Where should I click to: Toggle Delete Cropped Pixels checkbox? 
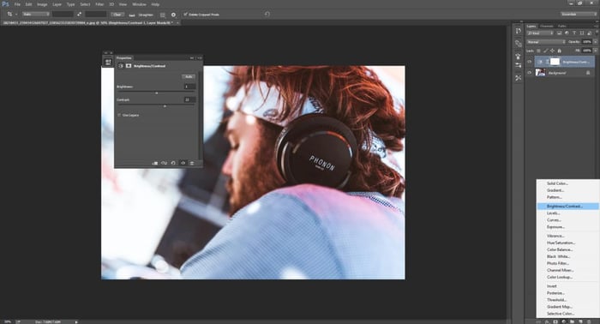pos(186,15)
